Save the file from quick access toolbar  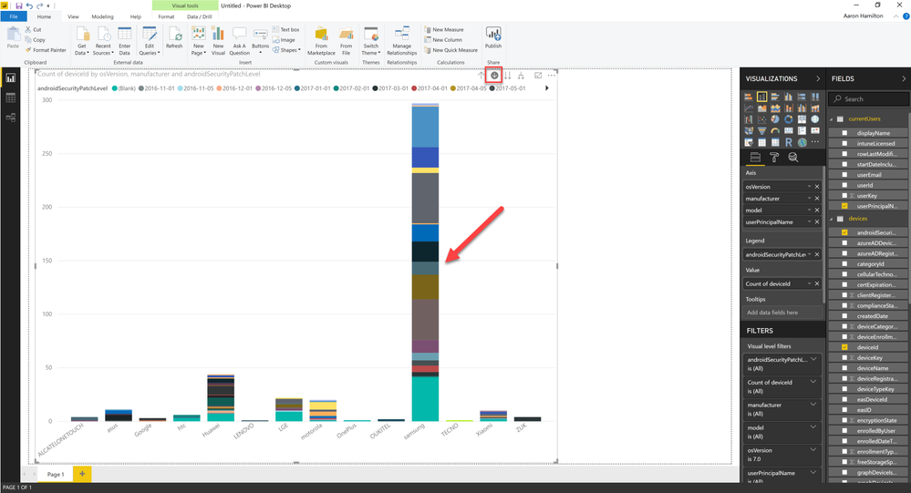tap(18, 5)
